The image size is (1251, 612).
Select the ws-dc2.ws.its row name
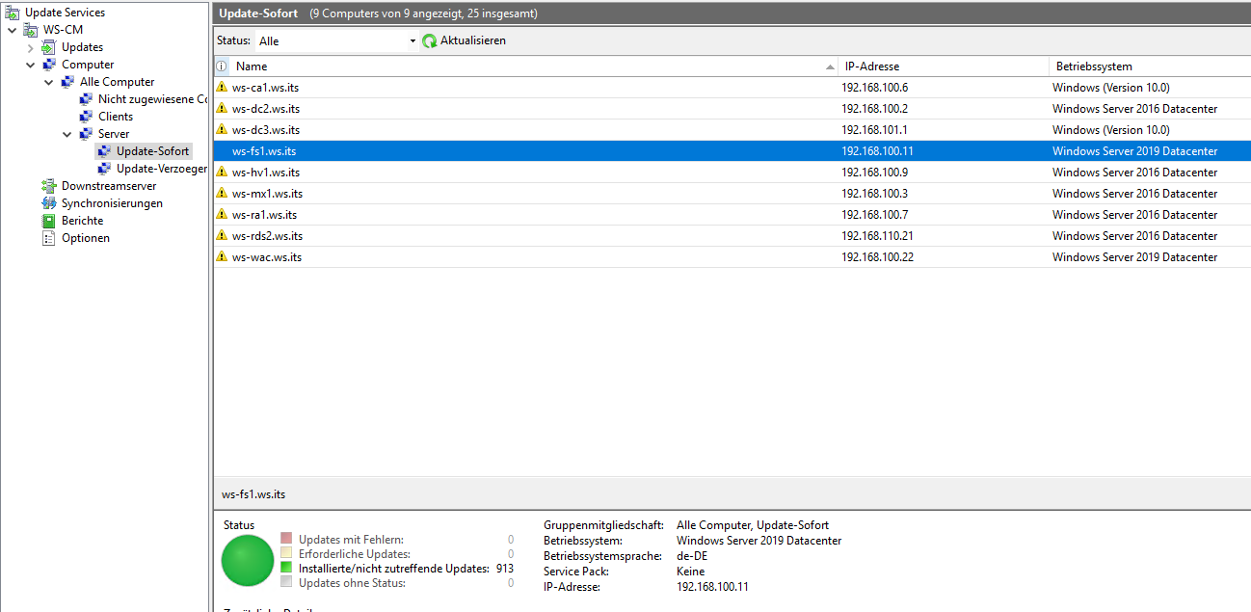(266, 109)
